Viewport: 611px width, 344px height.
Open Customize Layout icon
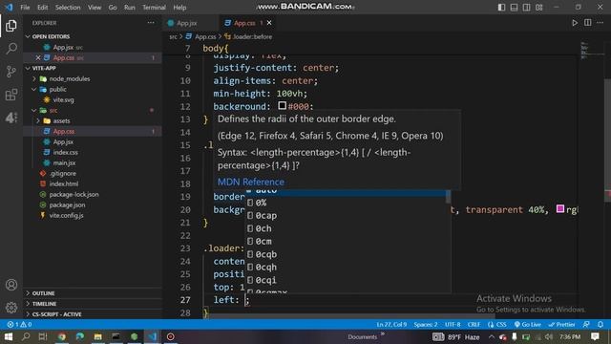[x=538, y=8]
